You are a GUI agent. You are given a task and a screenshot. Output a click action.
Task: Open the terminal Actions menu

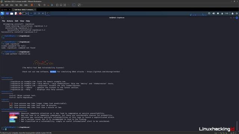(10, 21)
